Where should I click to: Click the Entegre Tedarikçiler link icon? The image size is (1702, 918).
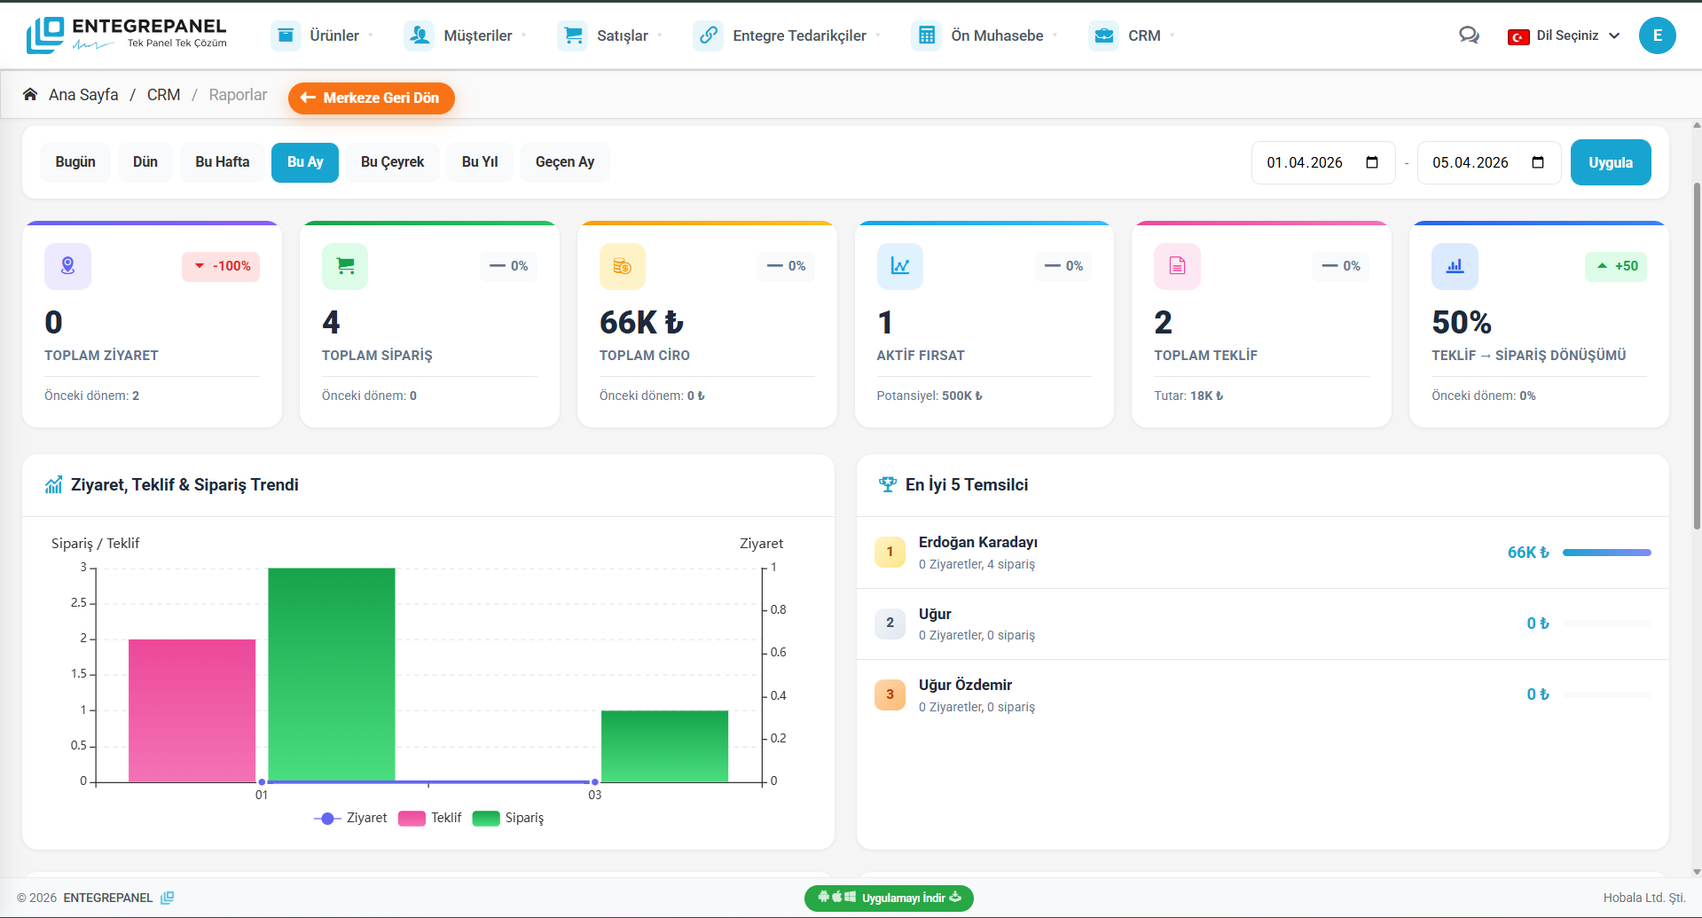(x=708, y=35)
